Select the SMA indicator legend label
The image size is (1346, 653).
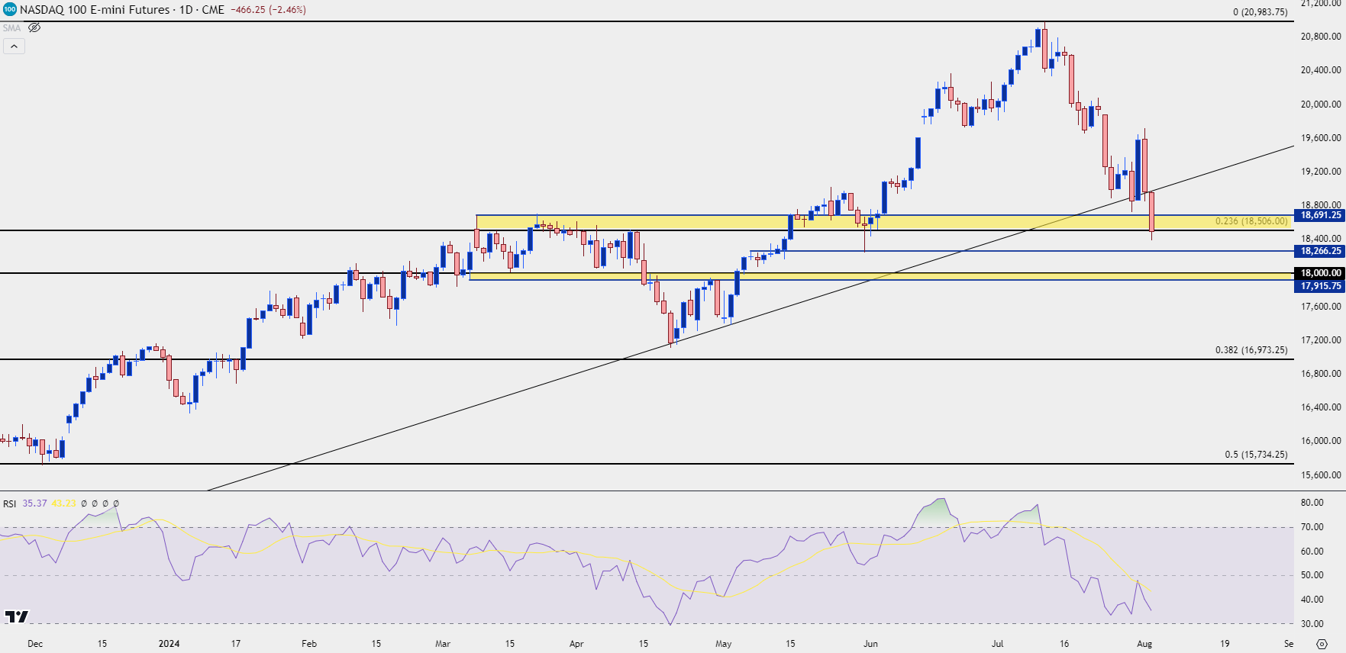[11, 28]
